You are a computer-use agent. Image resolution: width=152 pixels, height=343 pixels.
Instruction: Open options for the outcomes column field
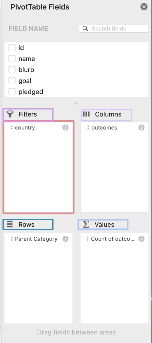coord(88,127)
